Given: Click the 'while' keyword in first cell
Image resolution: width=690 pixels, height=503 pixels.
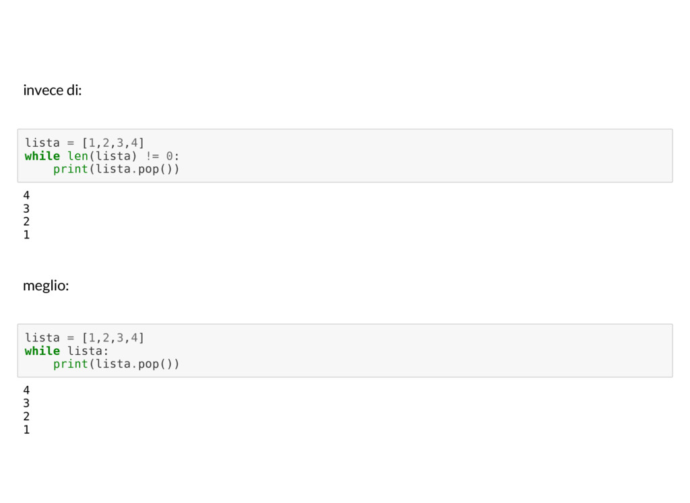Looking at the screenshot, I should (42, 156).
